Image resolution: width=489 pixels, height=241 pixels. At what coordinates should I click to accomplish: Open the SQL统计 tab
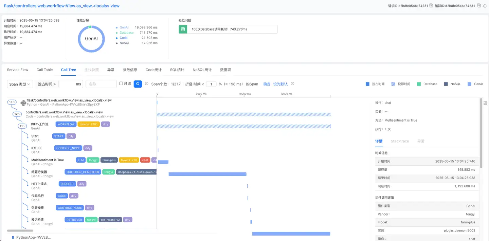[177, 70]
